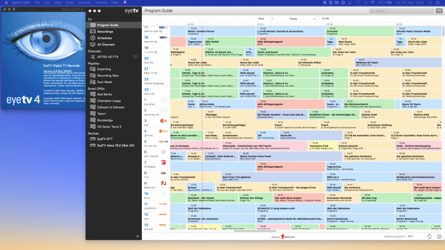Image resolution: width=445 pixels, height=250 pixels.
Task: Toggle record for Rote Rosen at 14:10
Action: (x=340, y=39)
